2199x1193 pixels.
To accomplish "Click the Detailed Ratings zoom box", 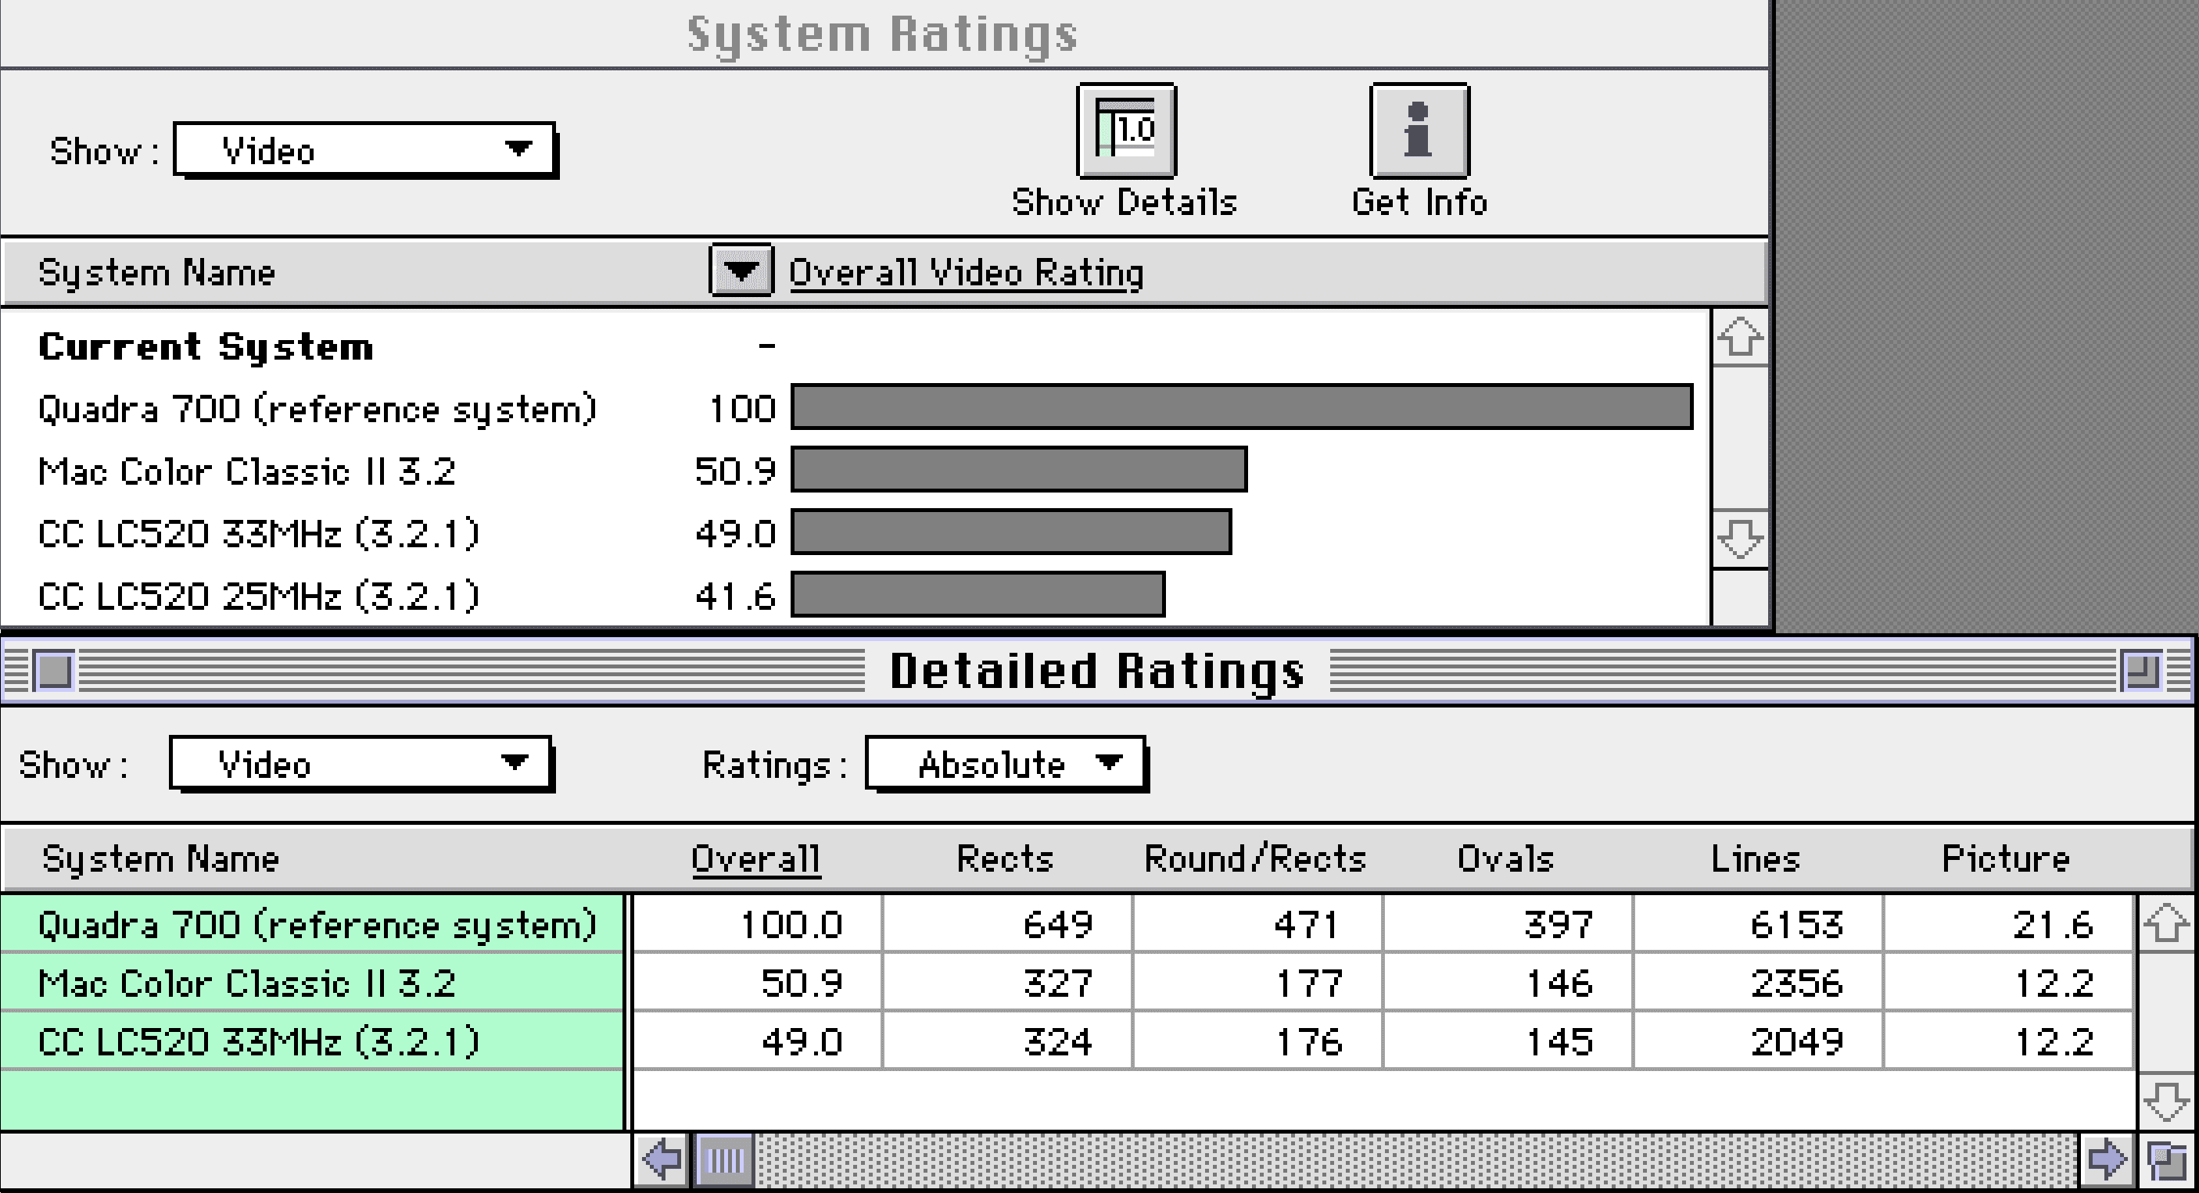I will point(2143,671).
